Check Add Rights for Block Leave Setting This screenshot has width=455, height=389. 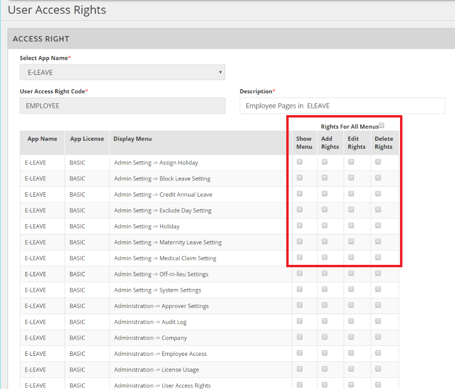pyautogui.click(x=325, y=178)
